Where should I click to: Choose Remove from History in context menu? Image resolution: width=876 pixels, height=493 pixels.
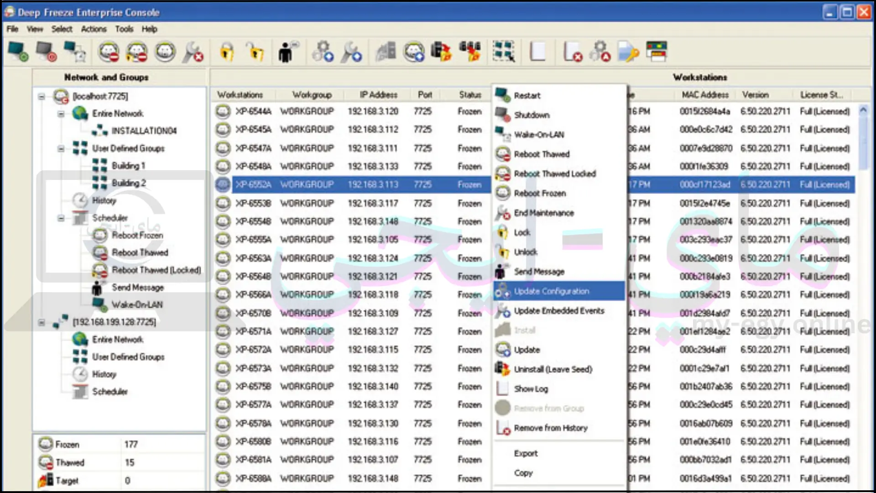click(x=559, y=428)
